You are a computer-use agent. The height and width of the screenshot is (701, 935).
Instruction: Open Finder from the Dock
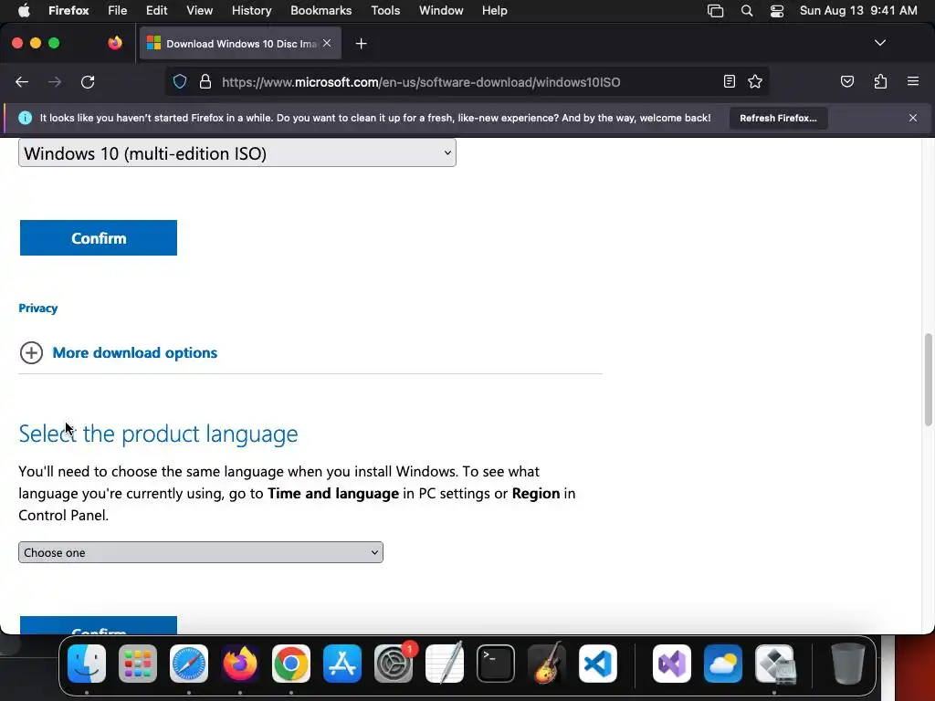pyautogui.click(x=87, y=663)
